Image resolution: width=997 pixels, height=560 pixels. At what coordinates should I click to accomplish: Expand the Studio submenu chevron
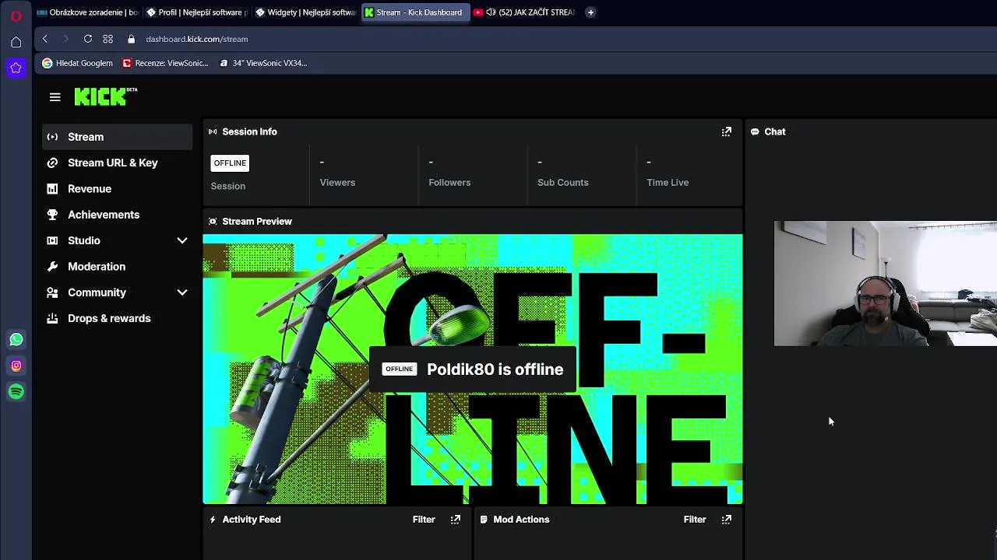182,240
